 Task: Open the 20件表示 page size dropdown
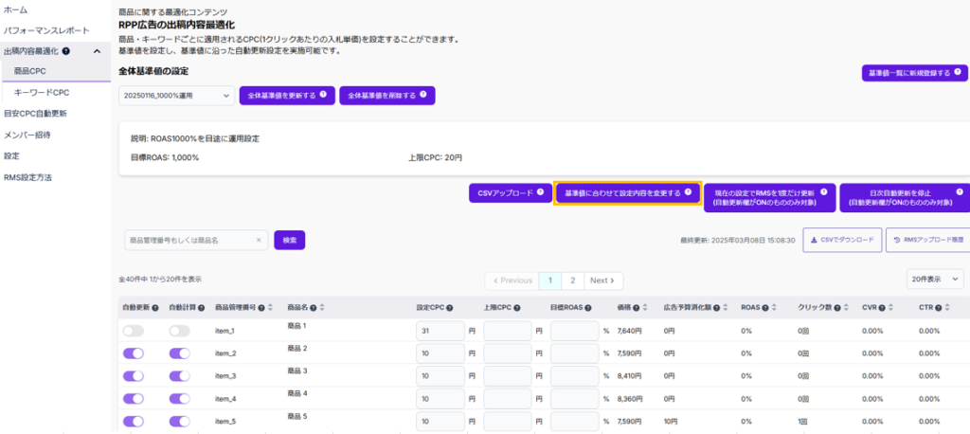pyautogui.click(x=936, y=280)
